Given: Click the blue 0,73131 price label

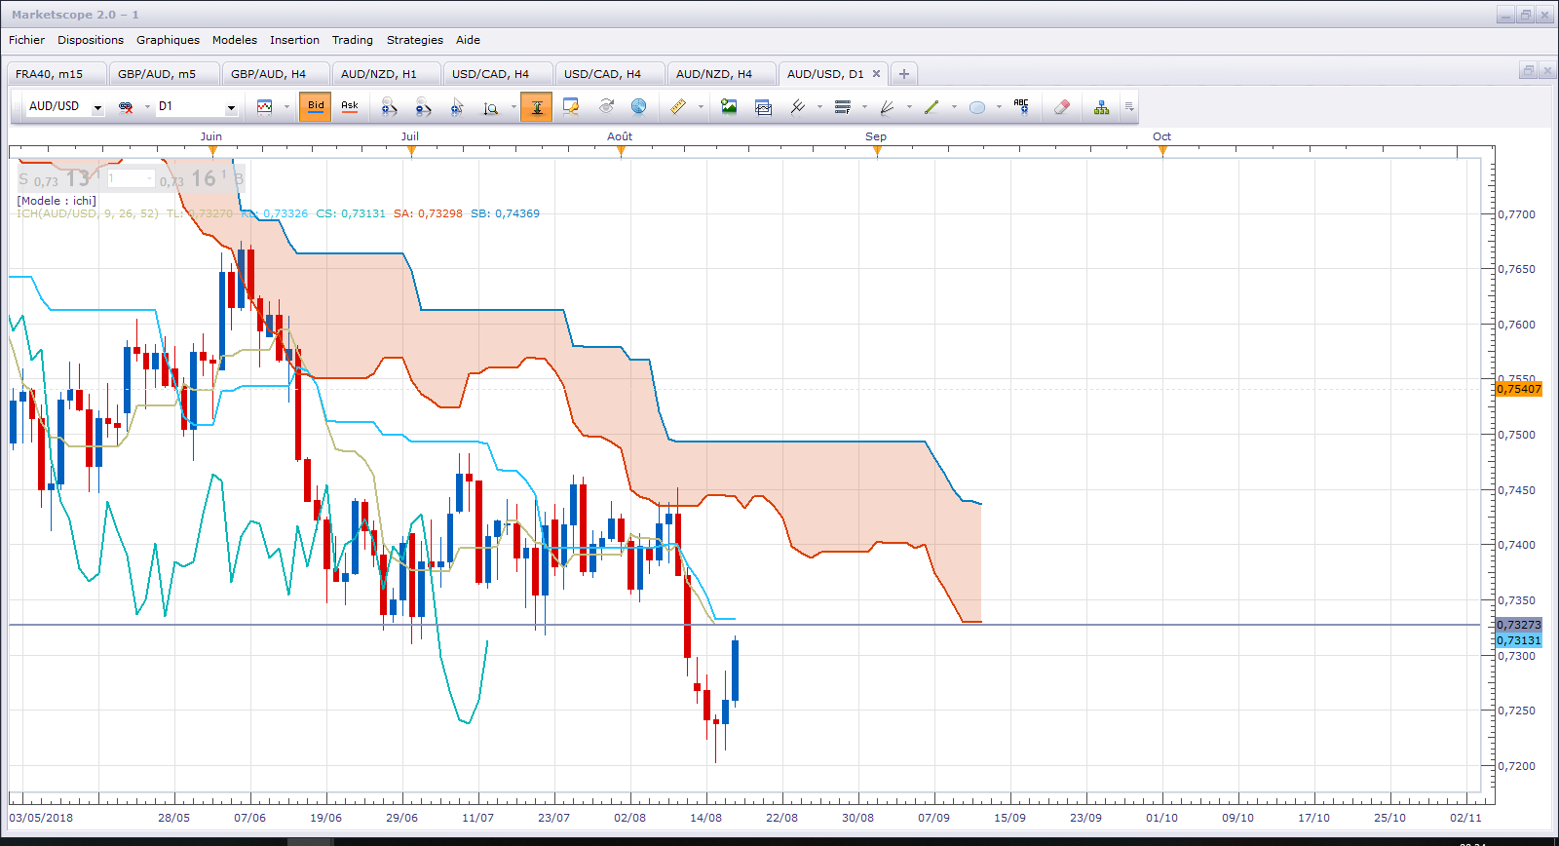Looking at the screenshot, I should (1519, 640).
